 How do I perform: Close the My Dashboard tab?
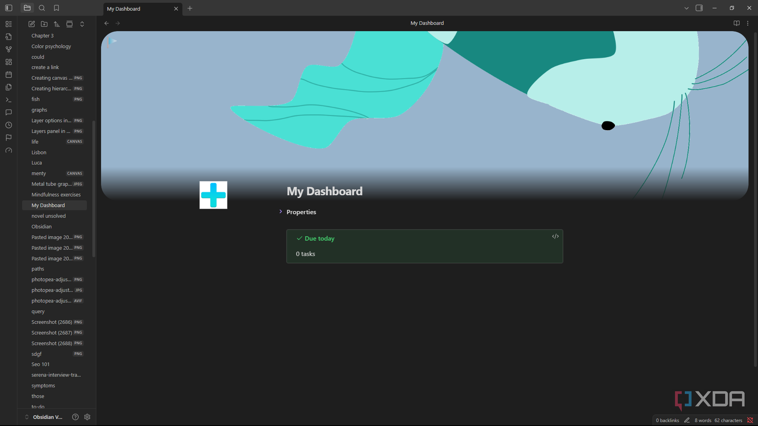coord(176,9)
